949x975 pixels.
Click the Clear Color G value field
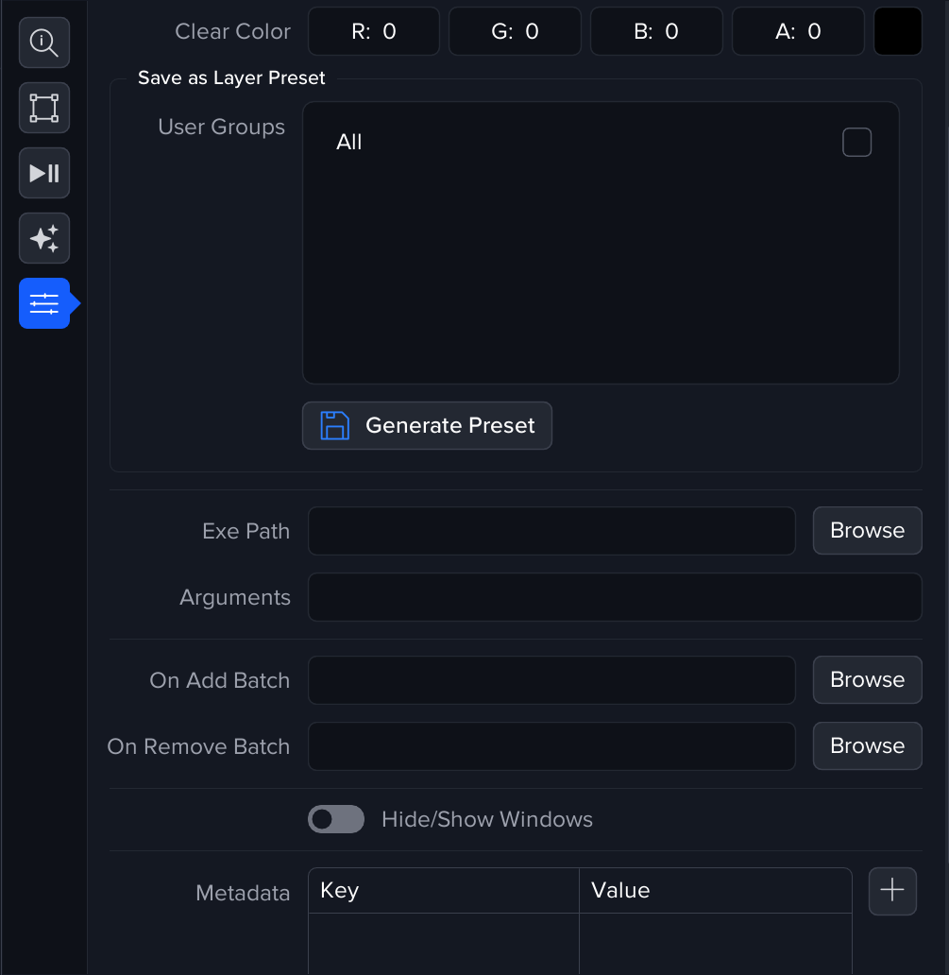(x=515, y=32)
